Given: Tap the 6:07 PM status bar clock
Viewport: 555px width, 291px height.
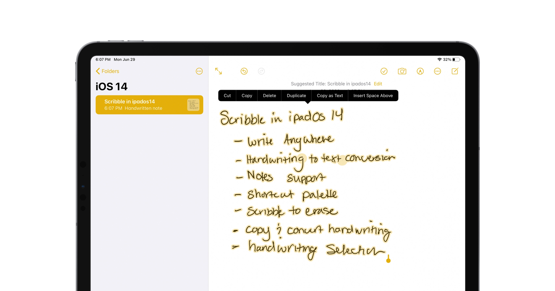Looking at the screenshot, I should (103, 59).
